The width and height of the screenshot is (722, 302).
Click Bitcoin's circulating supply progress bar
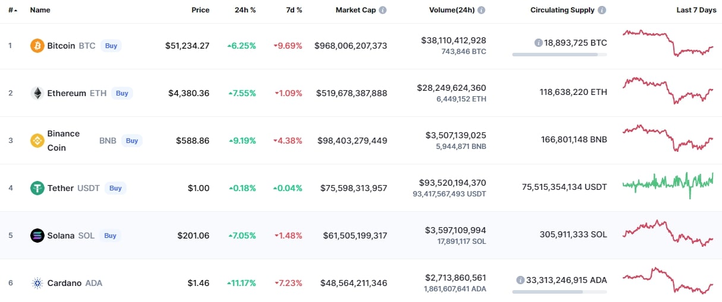pos(560,55)
